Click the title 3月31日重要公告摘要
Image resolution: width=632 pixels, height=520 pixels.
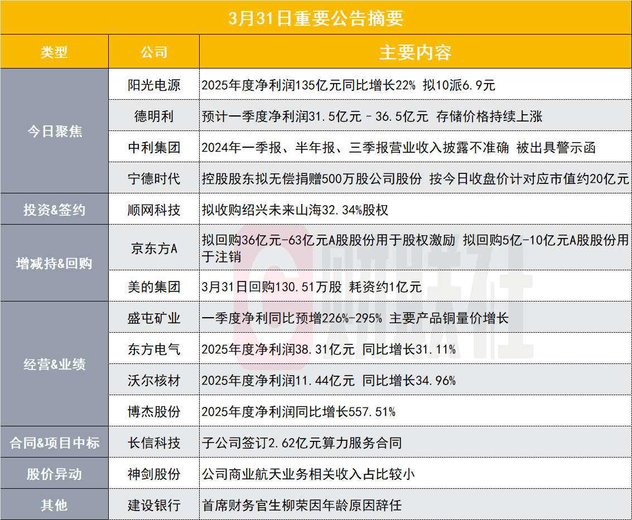click(x=316, y=18)
